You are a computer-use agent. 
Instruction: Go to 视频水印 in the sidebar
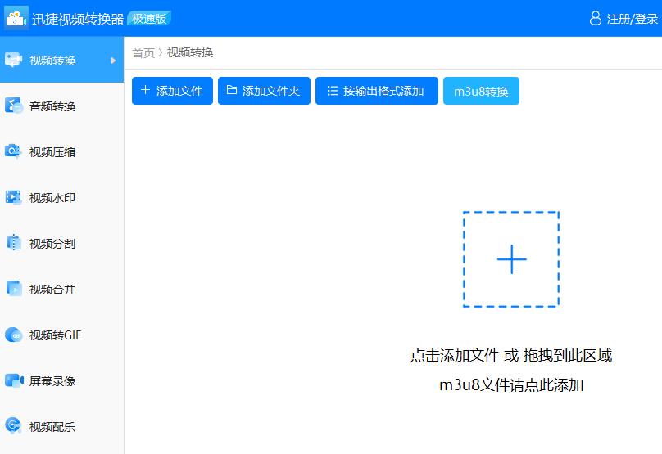pyautogui.click(x=61, y=197)
